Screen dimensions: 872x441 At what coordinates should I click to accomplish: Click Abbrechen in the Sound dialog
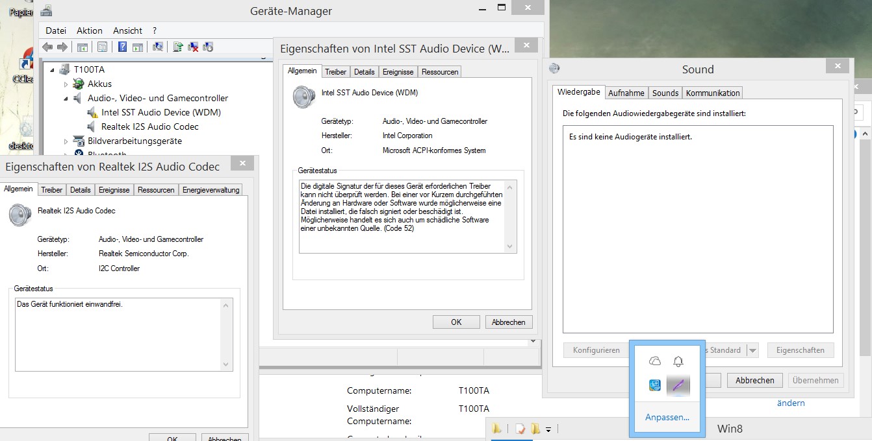click(754, 381)
